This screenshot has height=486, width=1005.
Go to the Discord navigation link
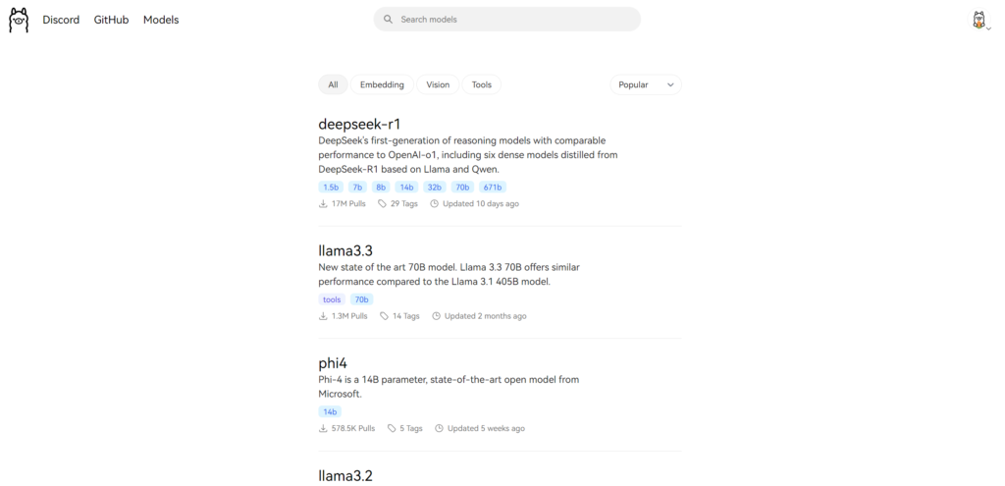point(61,20)
